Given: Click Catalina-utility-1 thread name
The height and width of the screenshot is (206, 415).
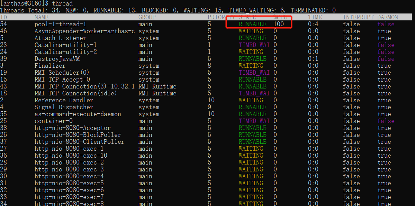Looking at the screenshot, I should tap(66, 45).
